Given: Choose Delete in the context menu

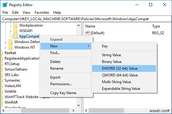Looking at the screenshot, I should [66, 62].
